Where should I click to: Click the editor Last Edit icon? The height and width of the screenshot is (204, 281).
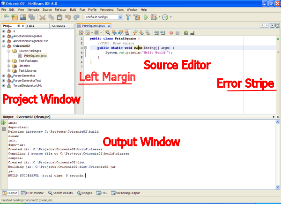[81, 32]
